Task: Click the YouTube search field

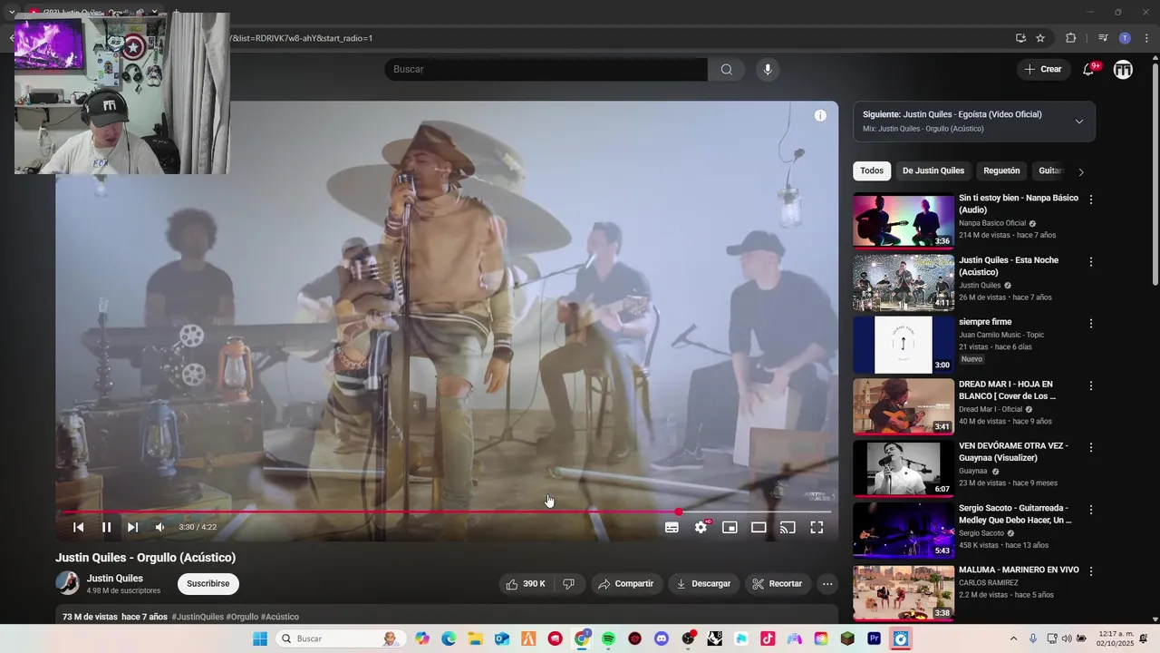Action: coord(546,69)
